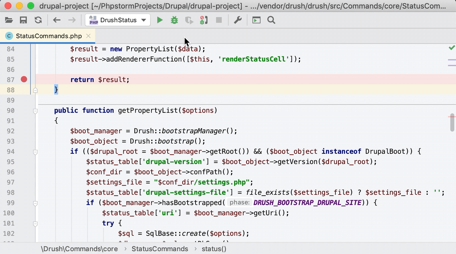Close the StatusCommands.php tab

point(88,36)
